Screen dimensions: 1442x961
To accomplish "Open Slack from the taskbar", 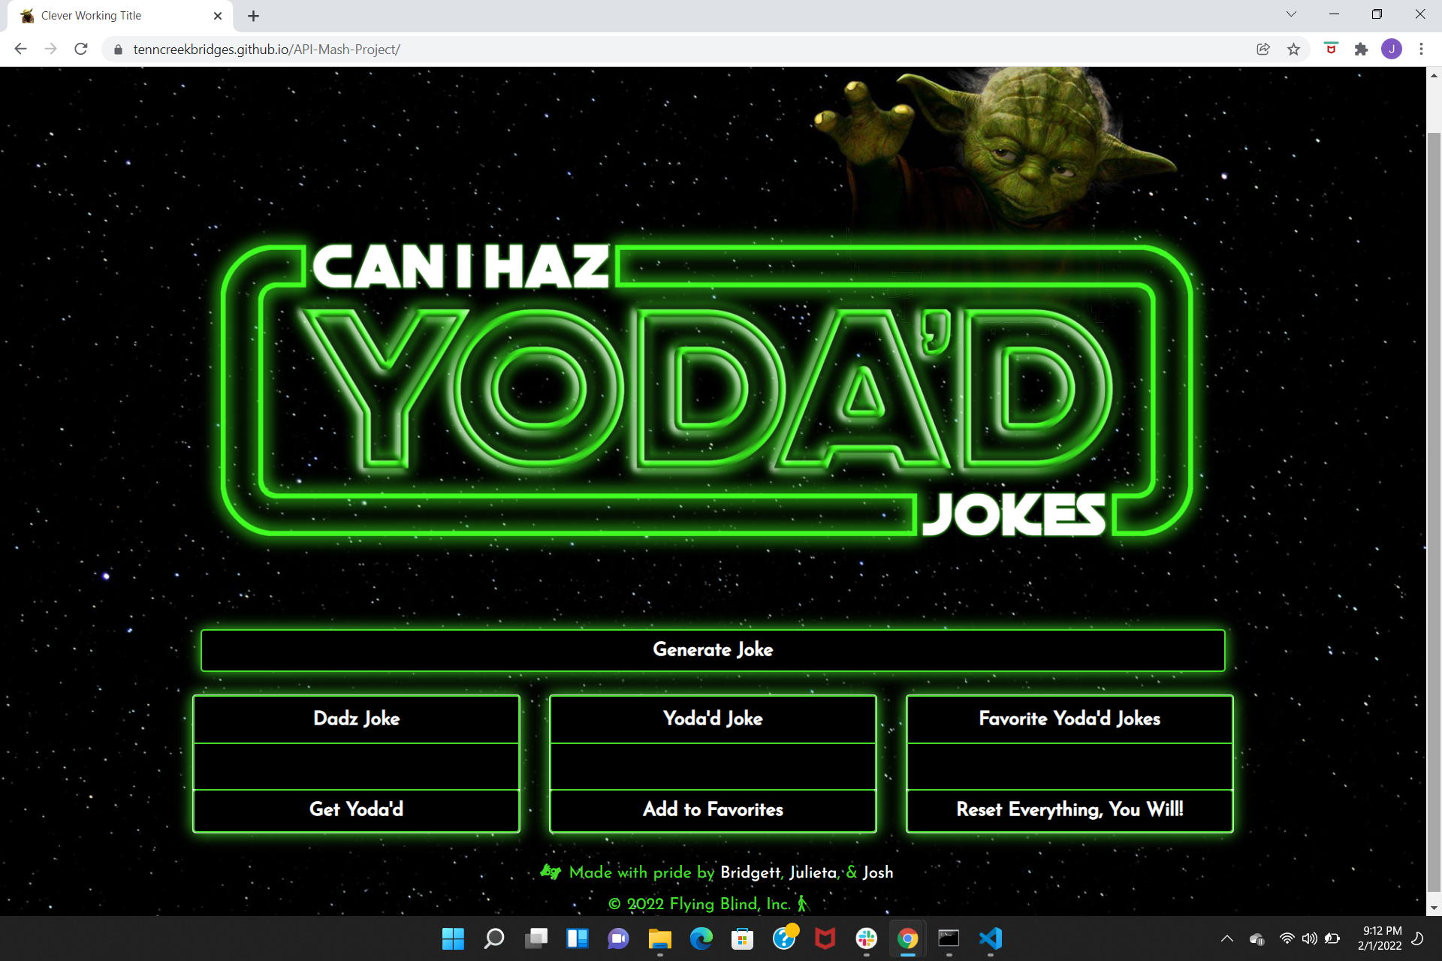I will 867,939.
